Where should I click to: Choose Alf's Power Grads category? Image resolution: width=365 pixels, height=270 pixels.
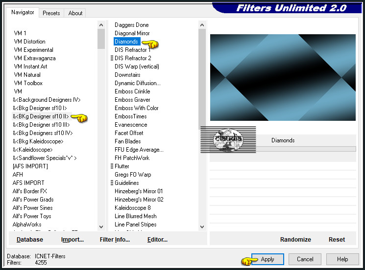tap(33, 200)
